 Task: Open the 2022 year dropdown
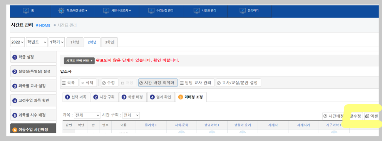coord(17,42)
